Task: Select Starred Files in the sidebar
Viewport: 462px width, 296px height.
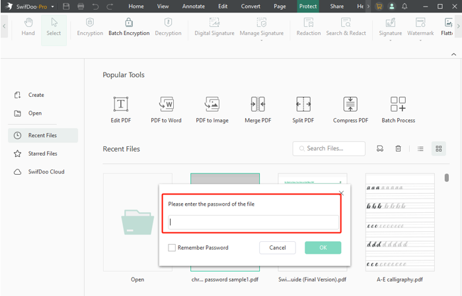Action: 36,154
